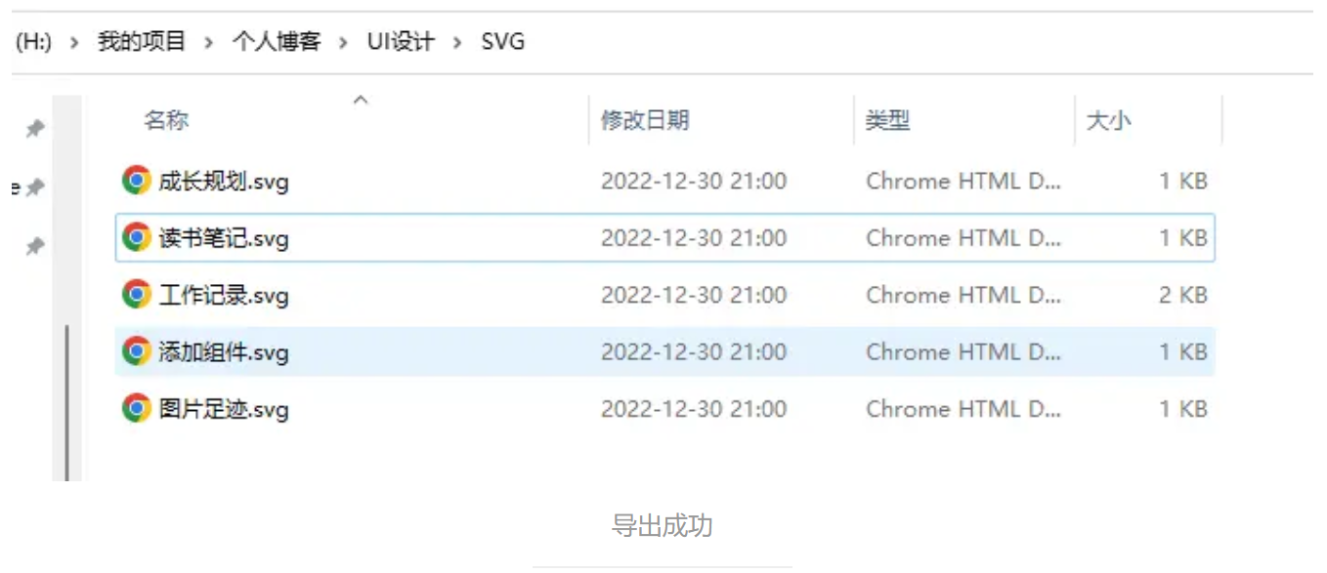Click Chrome icon of 图片足迹.svg
The width and height of the screenshot is (1327, 573).
136,408
